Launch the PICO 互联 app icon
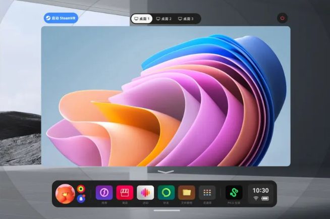Viewport: 330px width, 219px height. 234,192
